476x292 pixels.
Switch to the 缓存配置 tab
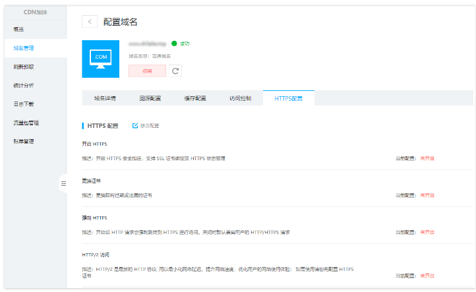pos(195,98)
